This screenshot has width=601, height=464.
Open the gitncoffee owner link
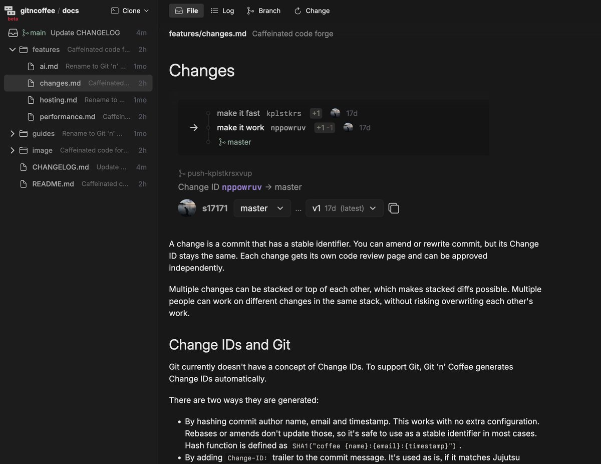click(x=38, y=11)
